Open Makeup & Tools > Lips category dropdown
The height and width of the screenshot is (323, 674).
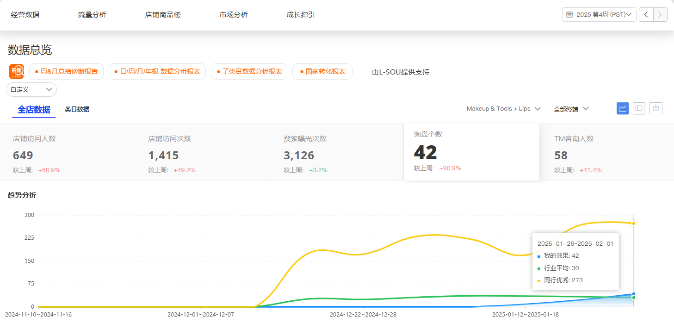503,109
